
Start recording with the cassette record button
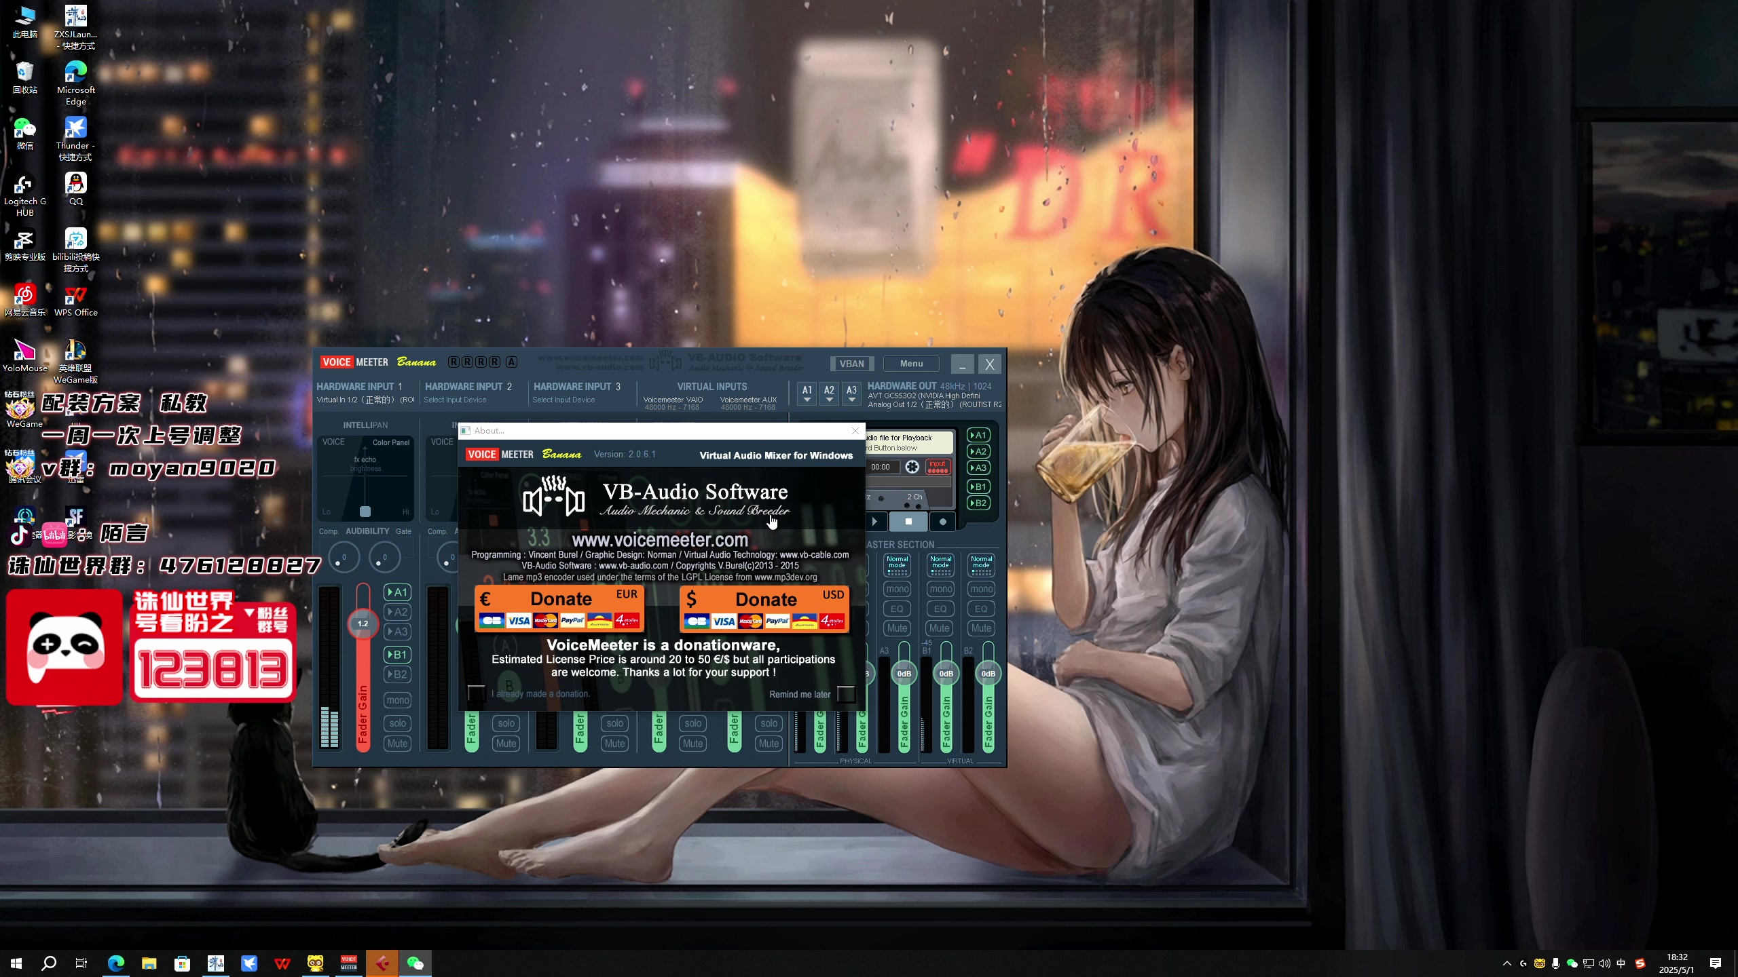click(x=942, y=522)
